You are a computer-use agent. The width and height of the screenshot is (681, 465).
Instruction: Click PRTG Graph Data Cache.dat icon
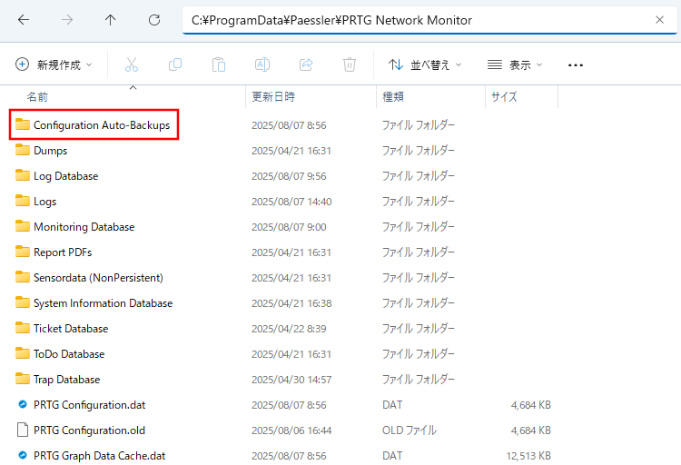click(x=23, y=455)
